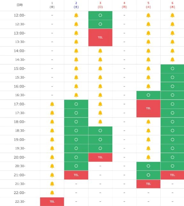Click the TEL cell Tuesday at 17:00
Image resolution: width=184 pixels, height=206 pixels.
tap(149, 108)
